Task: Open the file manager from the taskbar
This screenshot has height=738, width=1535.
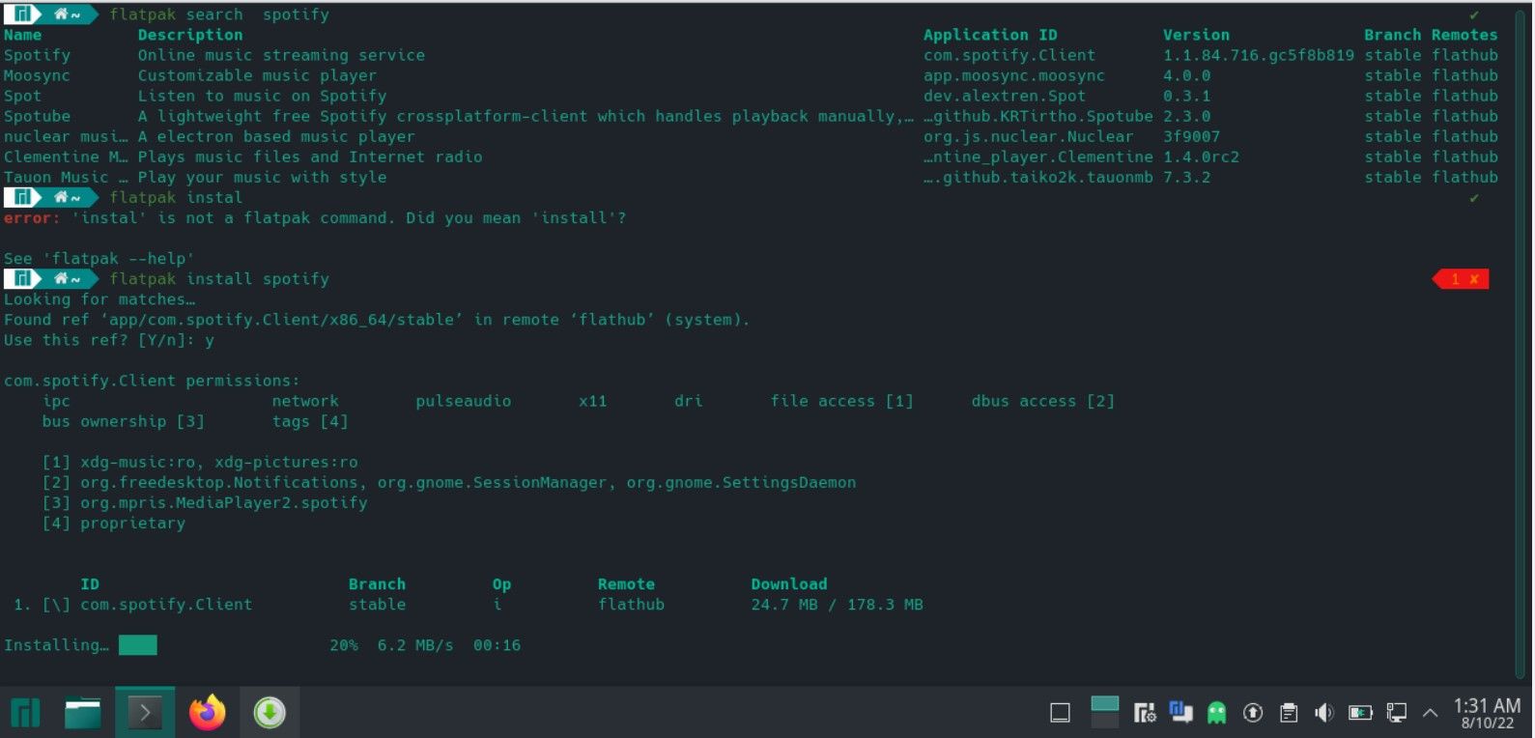Action: [83, 713]
